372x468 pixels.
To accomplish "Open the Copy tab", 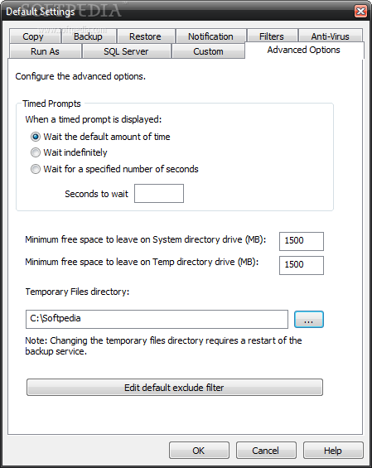I will 35,36.
